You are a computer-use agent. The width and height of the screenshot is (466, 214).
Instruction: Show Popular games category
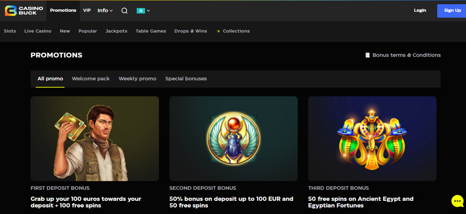(x=88, y=31)
